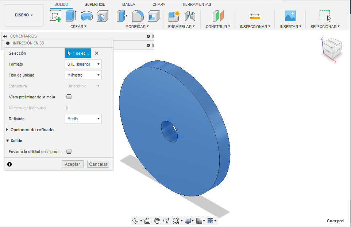Click the ViewCube navigation cube
The width and height of the screenshot is (351, 227).
pos(332,49)
